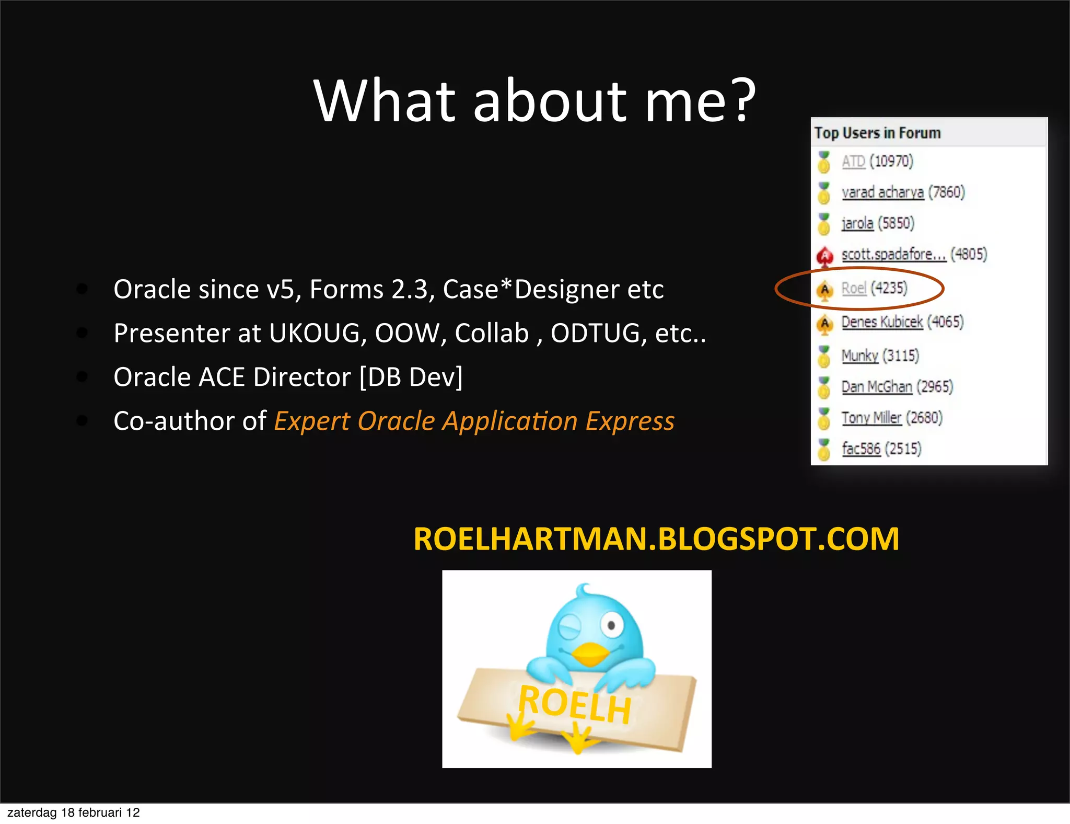Click the ROELHARTMAN.BLOGSPOT.COM text
Viewport: 1070px width, 824px height.
point(656,539)
